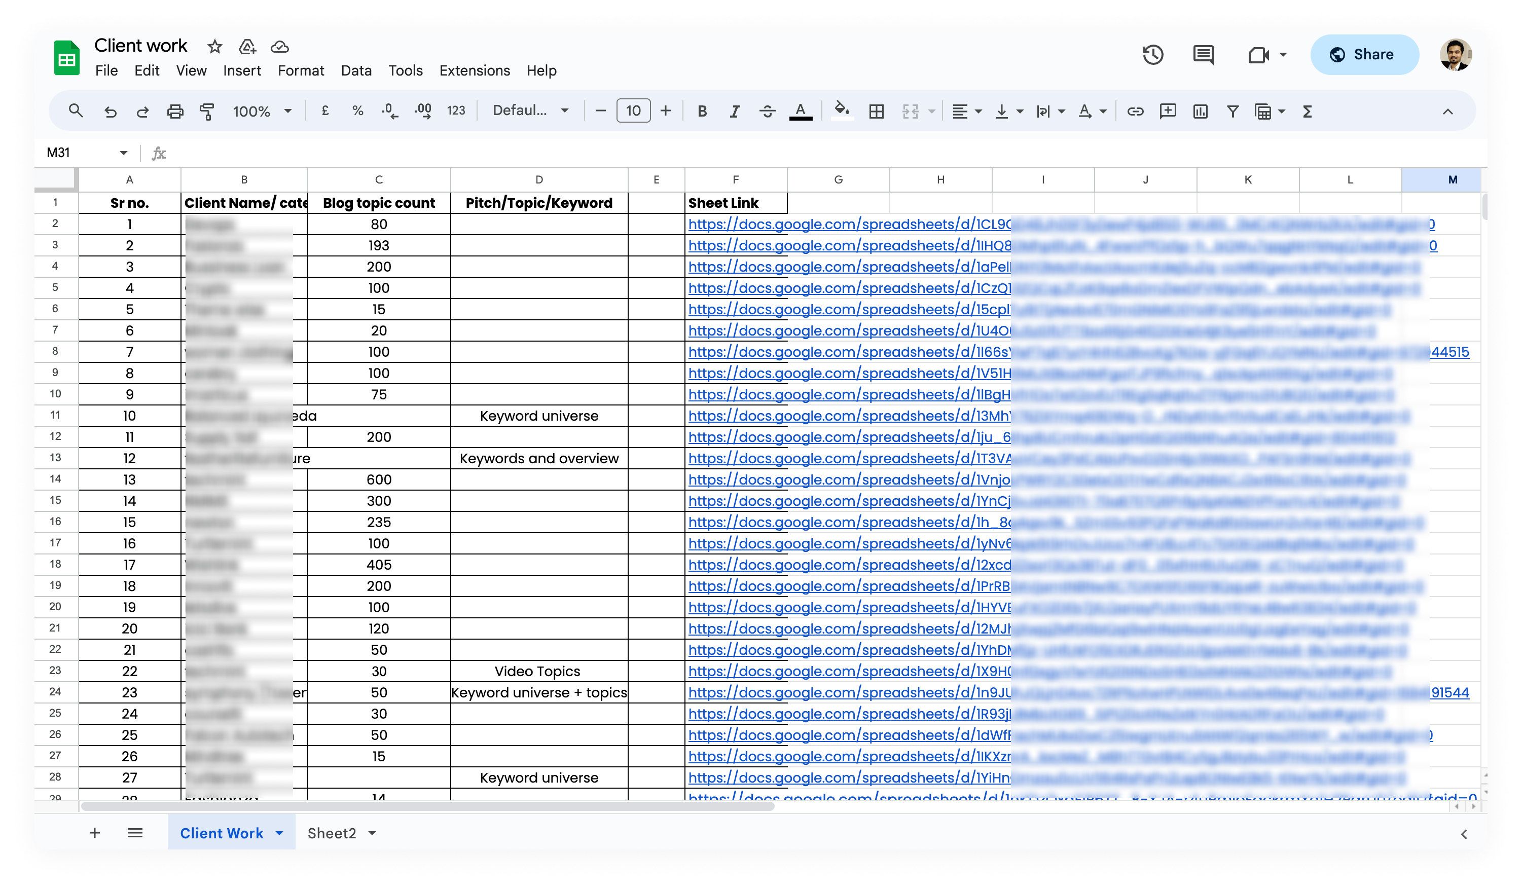Star the Client work document

pos(214,47)
